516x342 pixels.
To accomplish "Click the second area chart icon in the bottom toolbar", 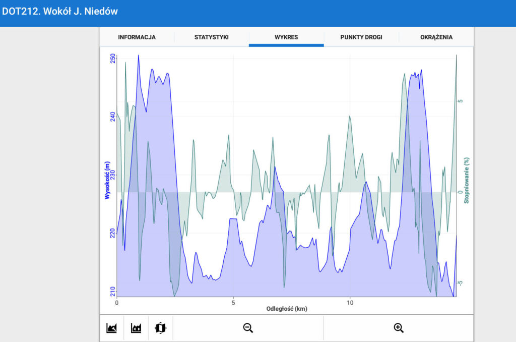I will pyautogui.click(x=136, y=328).
